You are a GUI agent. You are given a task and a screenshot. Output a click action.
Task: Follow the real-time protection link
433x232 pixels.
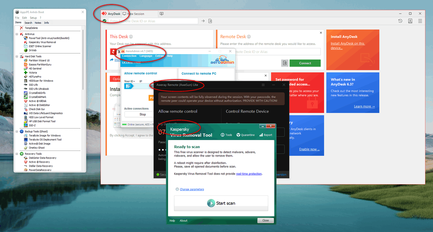(x=249, y=174)
